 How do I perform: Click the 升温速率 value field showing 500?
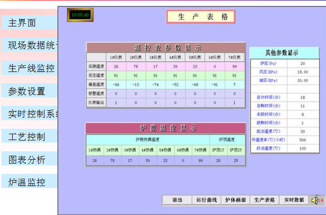[302, 140]
